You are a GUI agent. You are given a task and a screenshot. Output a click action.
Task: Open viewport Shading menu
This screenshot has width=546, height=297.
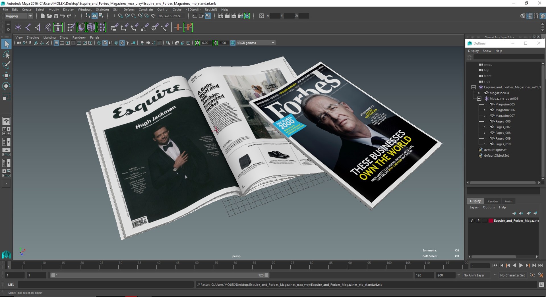click(33, 38)
